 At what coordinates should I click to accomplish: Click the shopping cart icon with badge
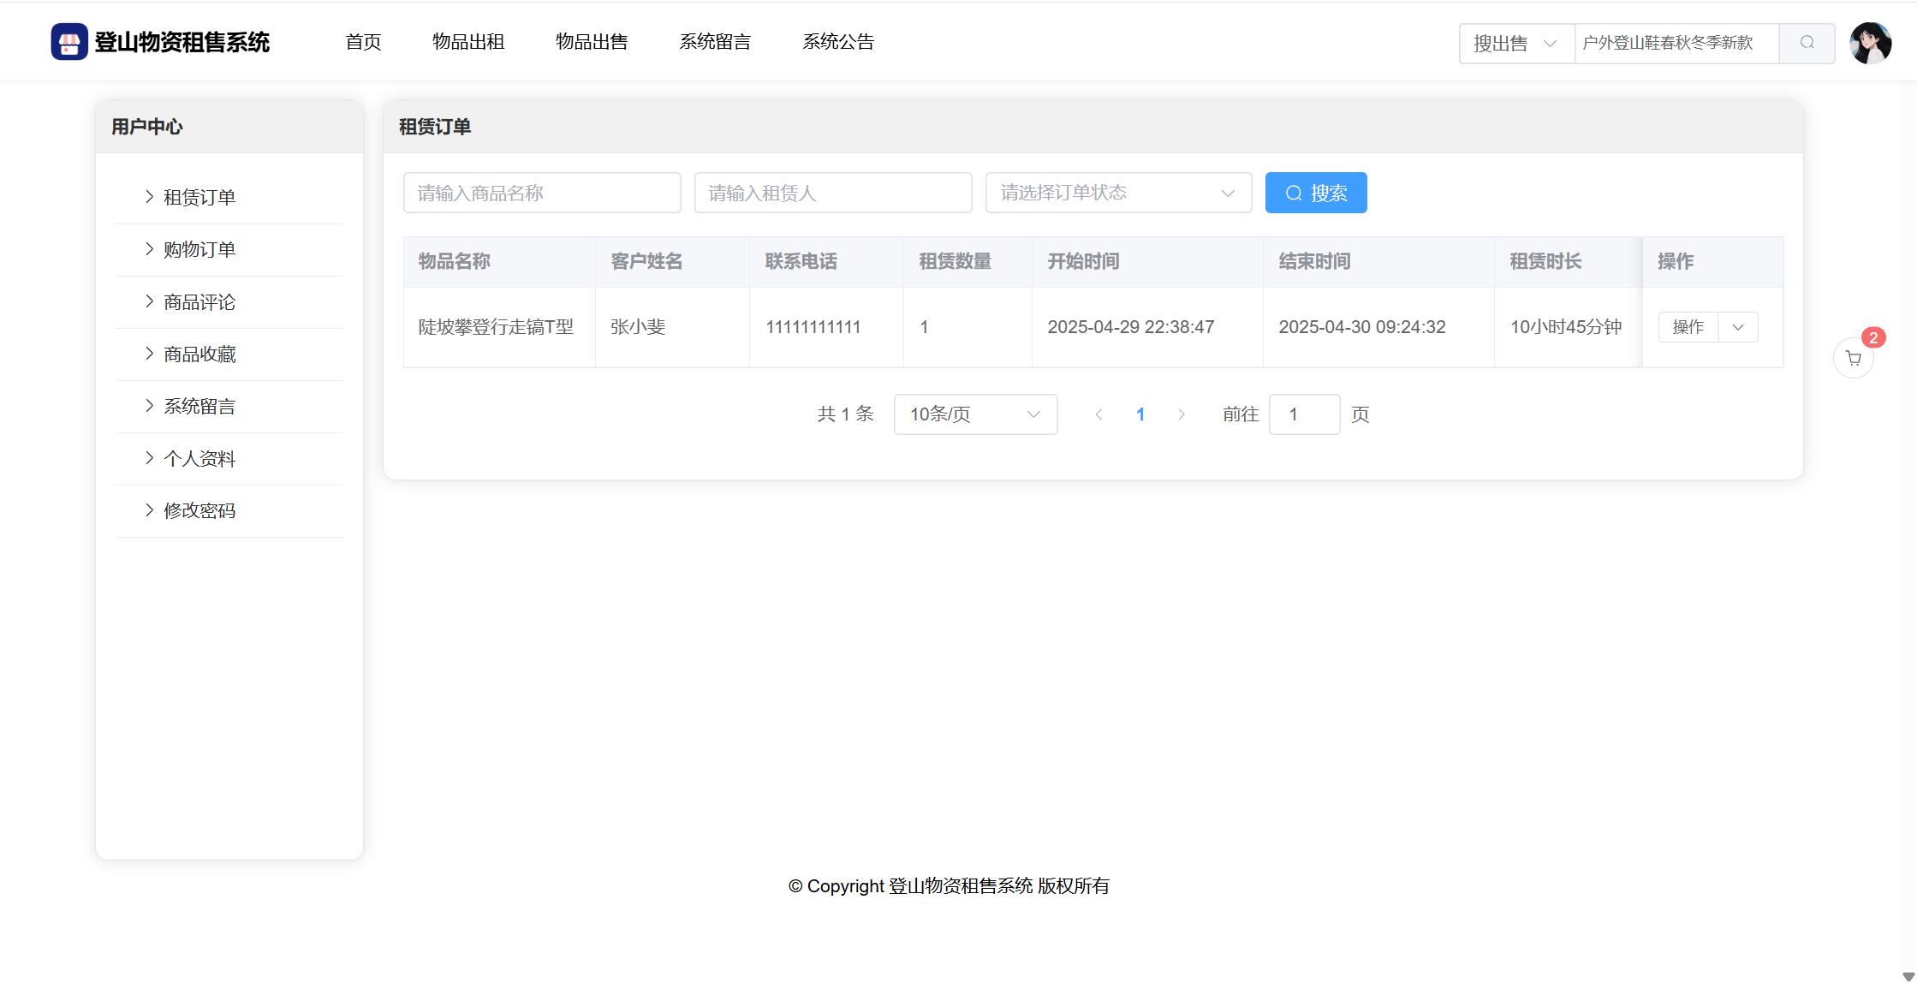[1853, 358]
